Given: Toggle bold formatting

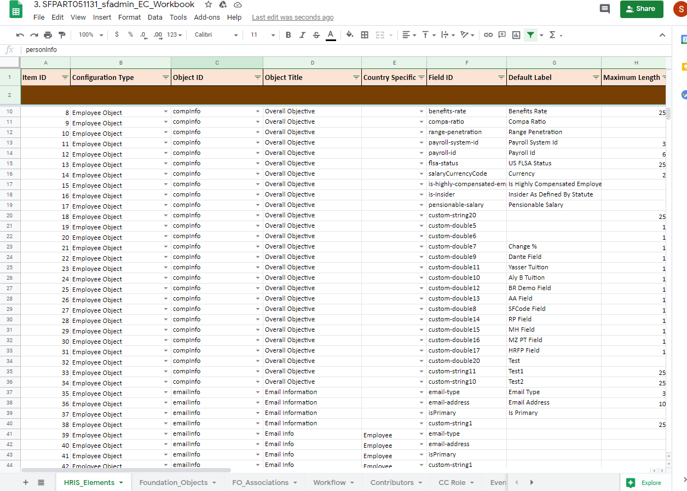Looking at the screenshot, I should pos(288,35).
